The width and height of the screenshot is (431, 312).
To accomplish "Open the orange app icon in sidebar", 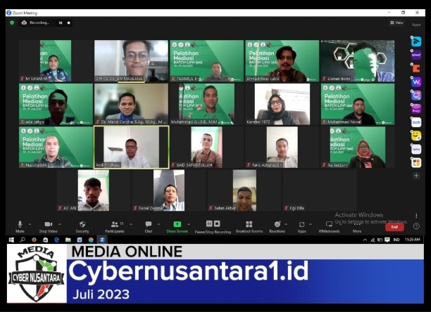I will click(416, 68).
